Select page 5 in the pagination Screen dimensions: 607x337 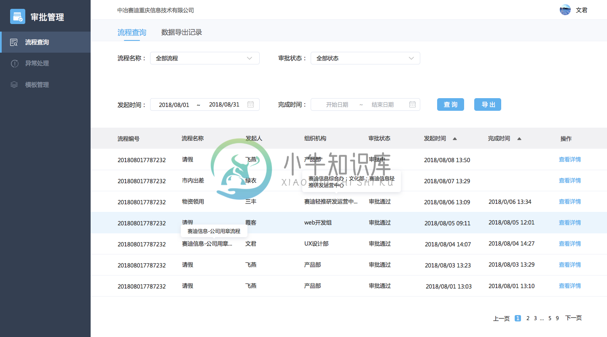pos(550,318)
